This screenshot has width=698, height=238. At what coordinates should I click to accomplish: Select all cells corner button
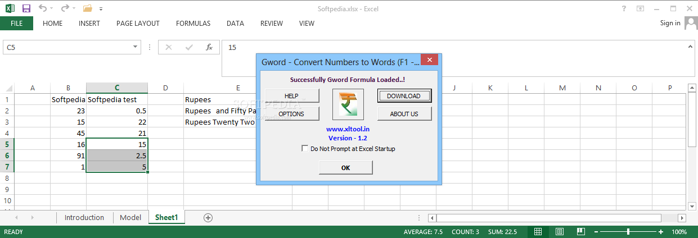(x=7, y=88)
